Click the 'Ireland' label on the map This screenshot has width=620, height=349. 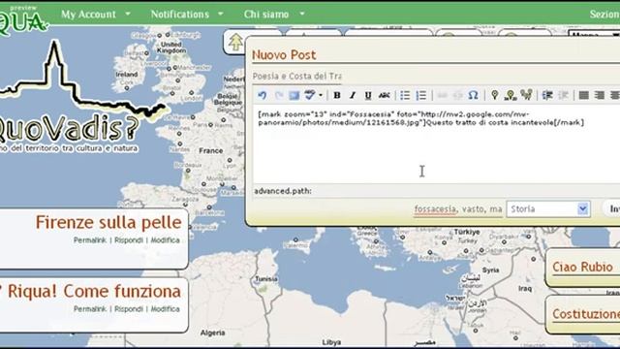click(x=127, y=75)
